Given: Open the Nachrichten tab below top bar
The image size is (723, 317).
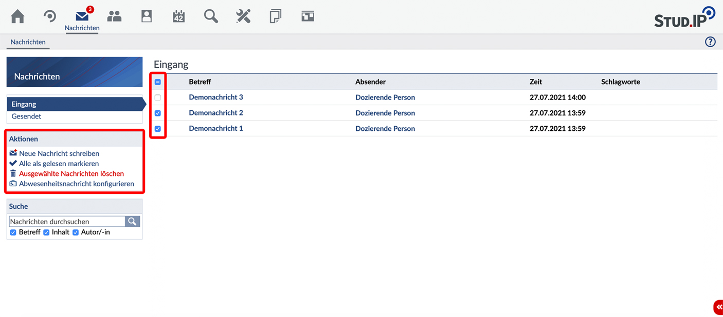Looking at the screenshot, I should (x=28, y=42).
